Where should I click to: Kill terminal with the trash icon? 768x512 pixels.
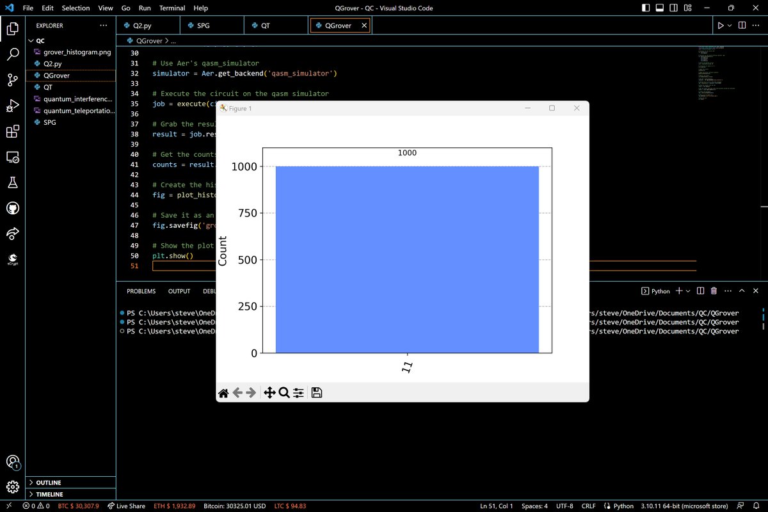click(714, 291)
